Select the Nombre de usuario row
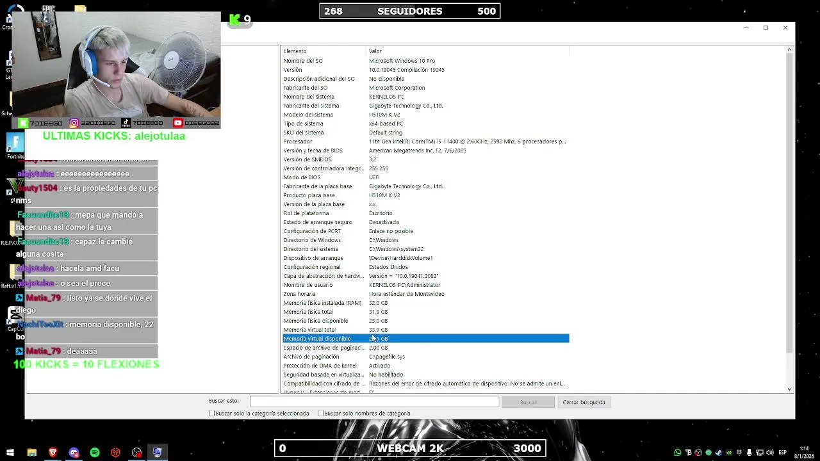The height and width of the screenshot is (461, 820). pyautogui.click(x=425, y=285)
